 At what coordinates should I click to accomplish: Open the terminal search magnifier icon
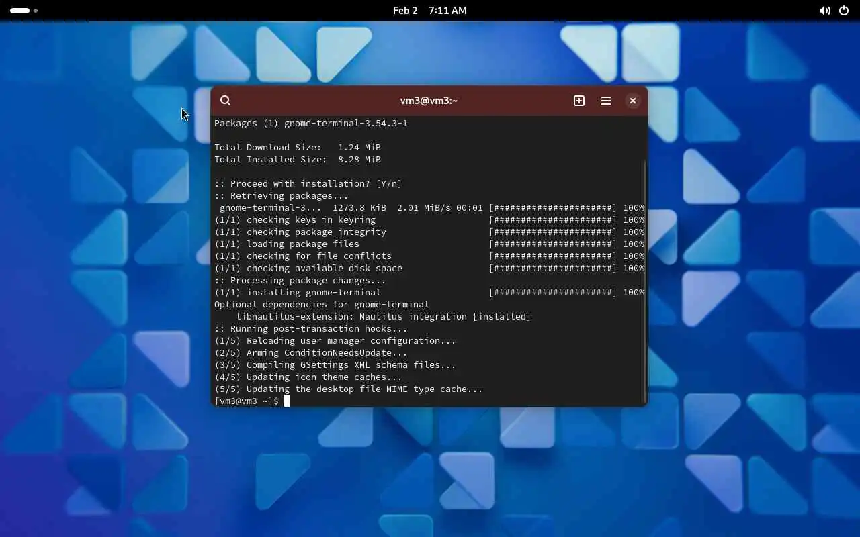(226, 101)
